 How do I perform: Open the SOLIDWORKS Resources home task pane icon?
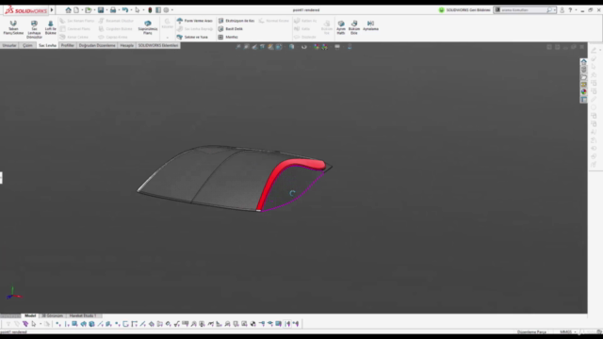point(584,62)
